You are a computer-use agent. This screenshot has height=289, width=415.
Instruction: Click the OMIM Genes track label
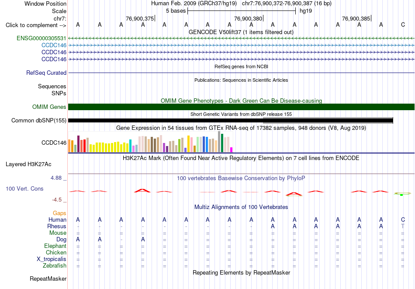point(49,107)
